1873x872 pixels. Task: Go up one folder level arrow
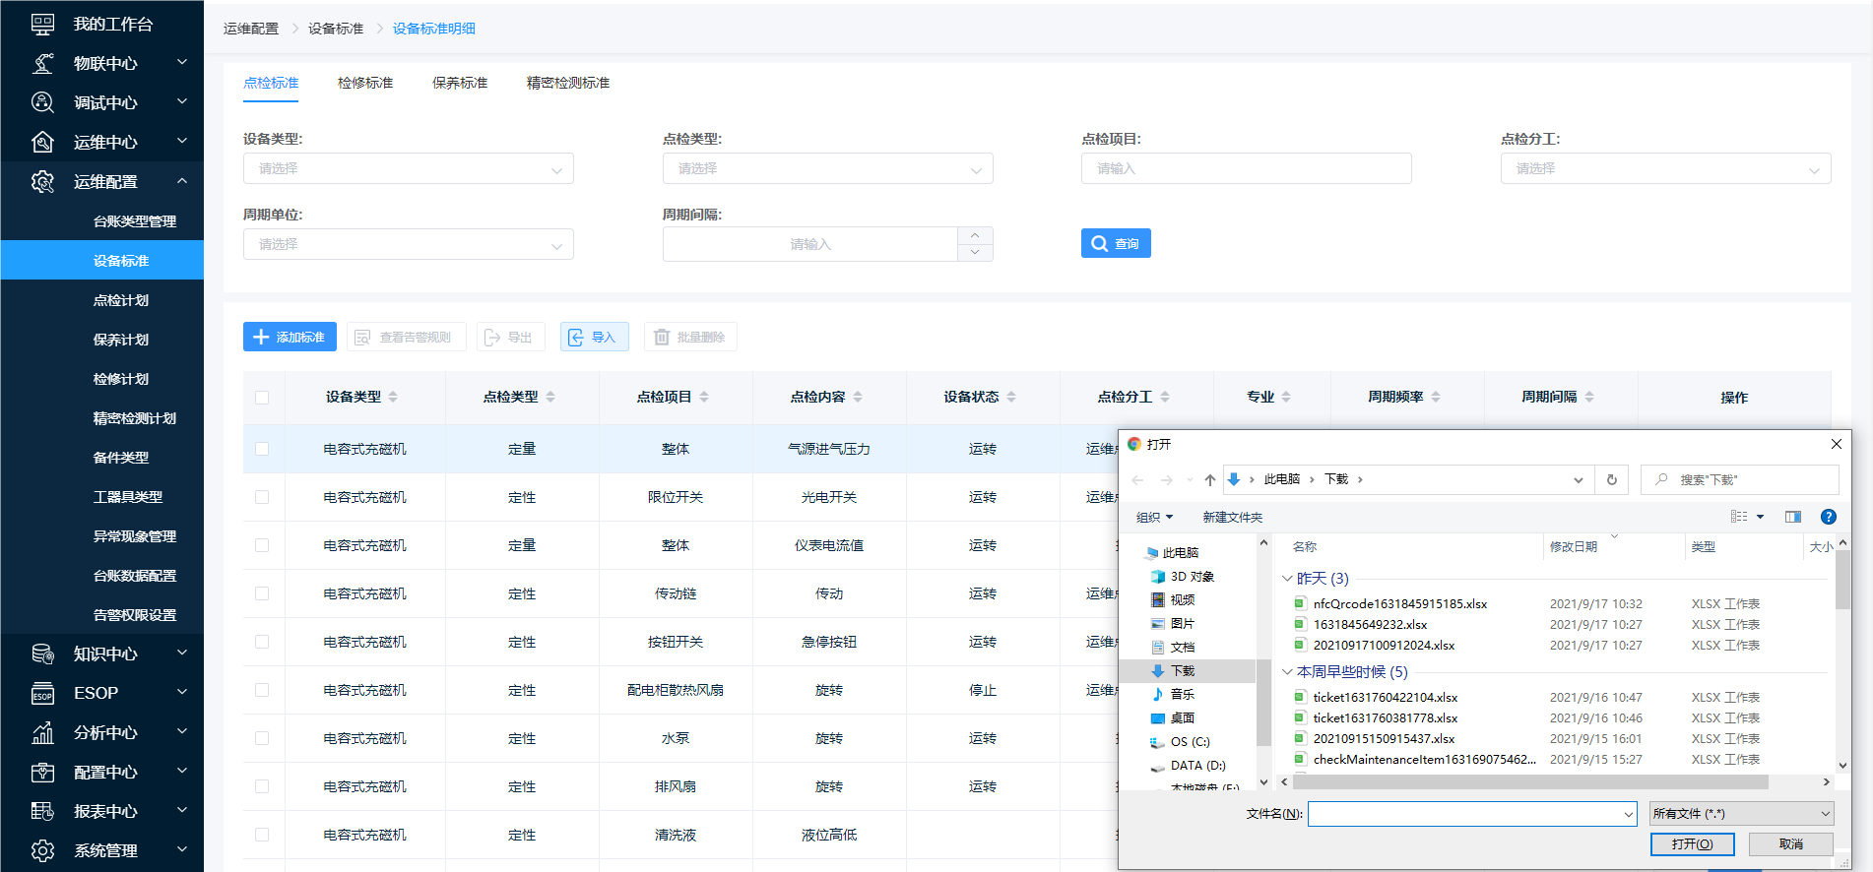(1210, 480)
